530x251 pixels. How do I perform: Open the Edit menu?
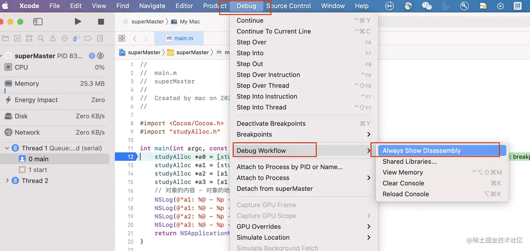(x=76, y=6)
